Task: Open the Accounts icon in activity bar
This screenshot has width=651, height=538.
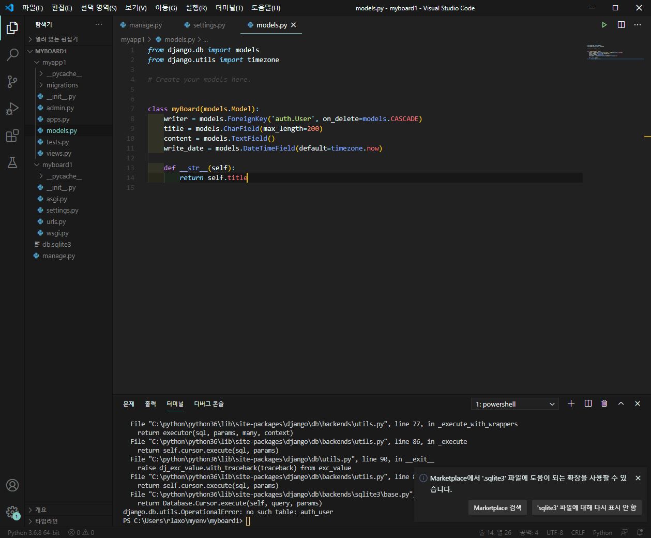Action: [12, 485]
